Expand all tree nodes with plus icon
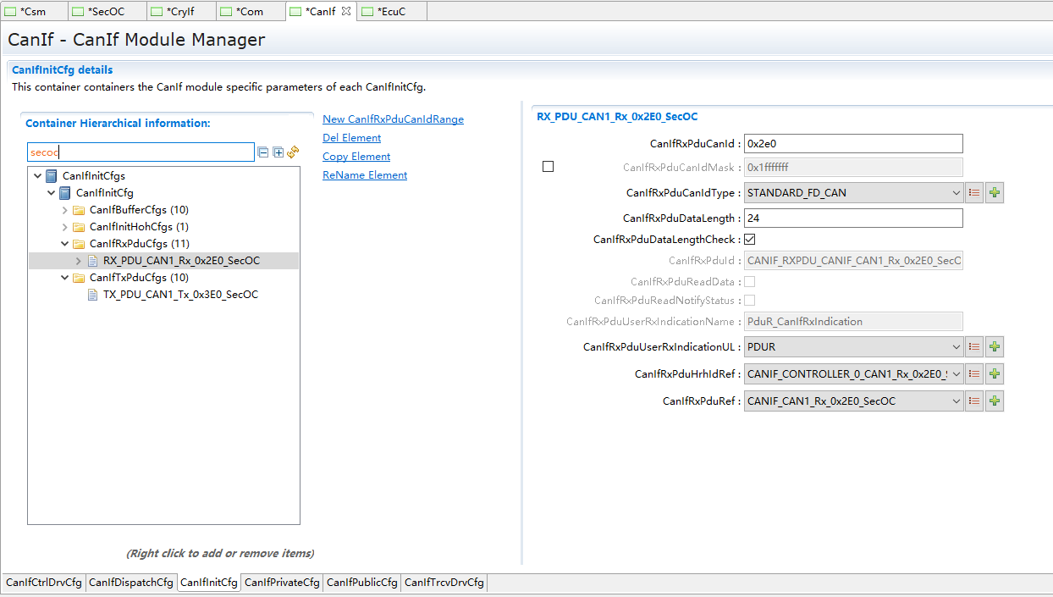This screenshot has width=1053, height=597. 278,152
